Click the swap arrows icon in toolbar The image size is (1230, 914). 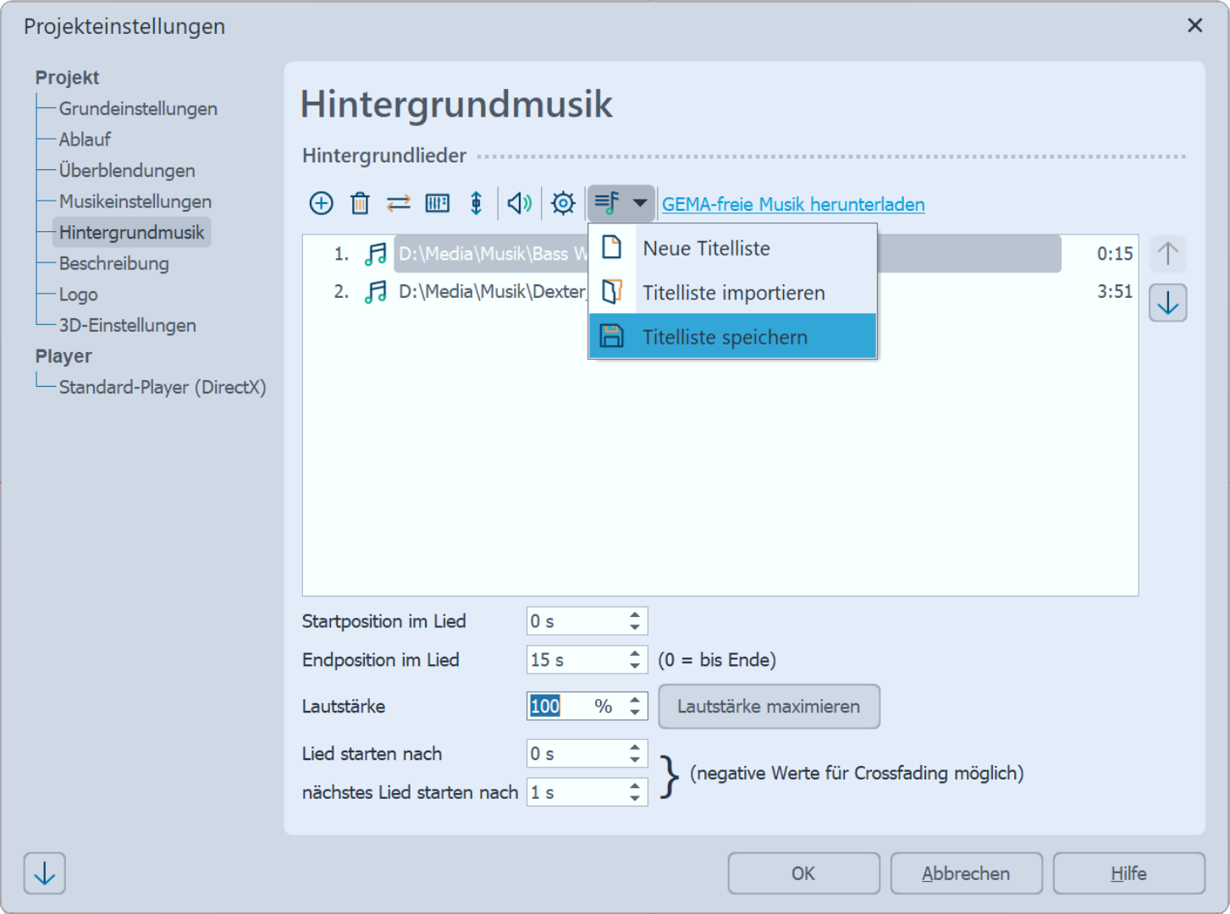[399, 203]
